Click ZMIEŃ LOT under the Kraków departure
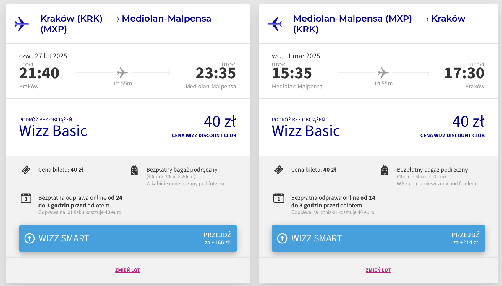The image size is (502, 286). coord(128,270)
